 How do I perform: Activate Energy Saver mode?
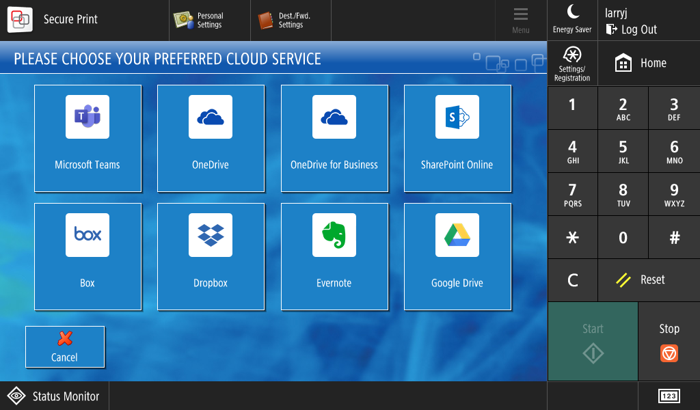[x=572, y=19]
